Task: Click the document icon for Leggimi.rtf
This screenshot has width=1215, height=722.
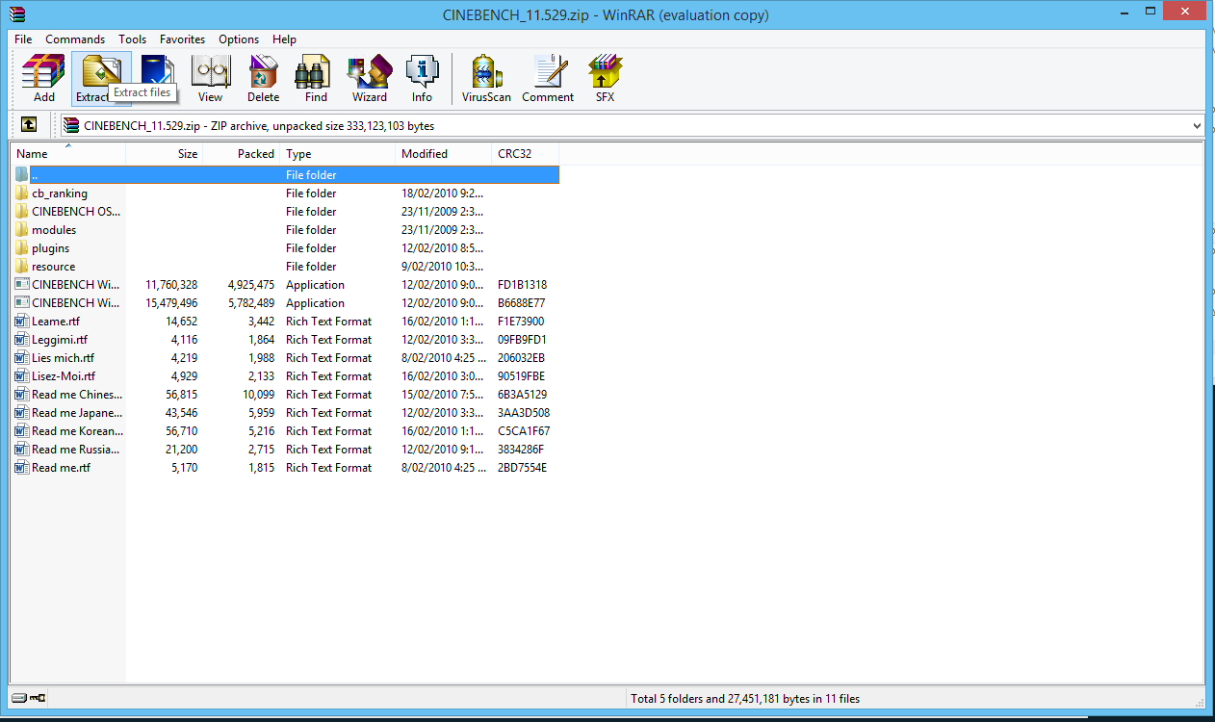Action: (22, 340)
